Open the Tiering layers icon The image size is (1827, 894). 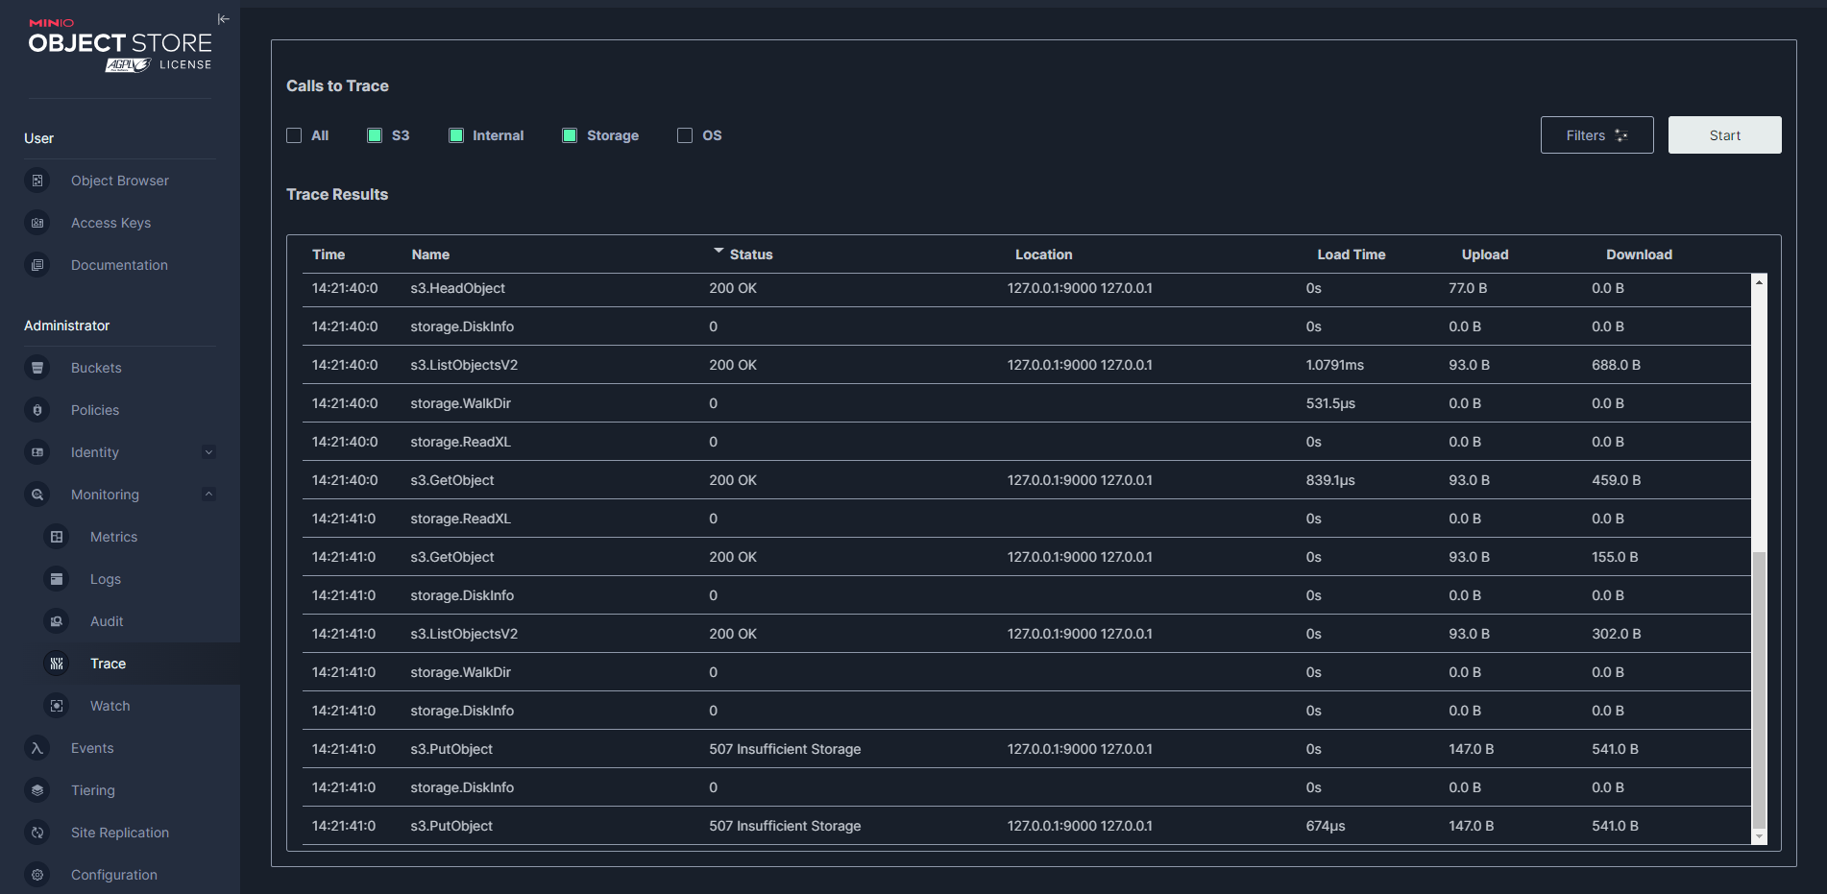(x=37, y=790)
